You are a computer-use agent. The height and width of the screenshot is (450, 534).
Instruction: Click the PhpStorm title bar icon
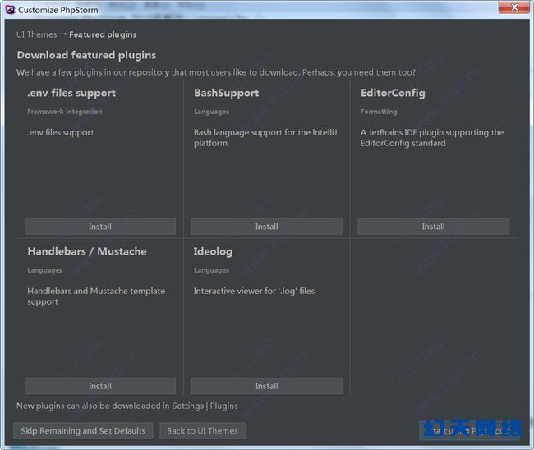pyautogui.click(x=11, y=10)
